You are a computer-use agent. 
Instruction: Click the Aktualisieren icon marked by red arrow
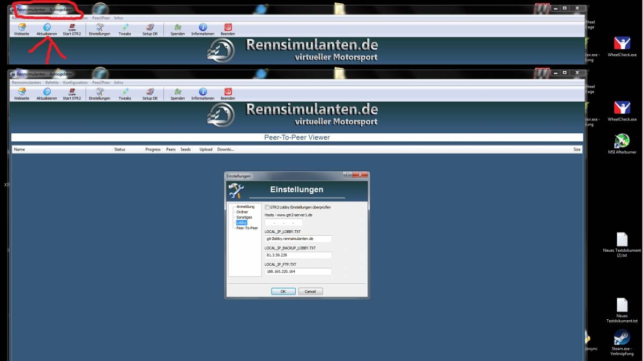tap(47, 28)
